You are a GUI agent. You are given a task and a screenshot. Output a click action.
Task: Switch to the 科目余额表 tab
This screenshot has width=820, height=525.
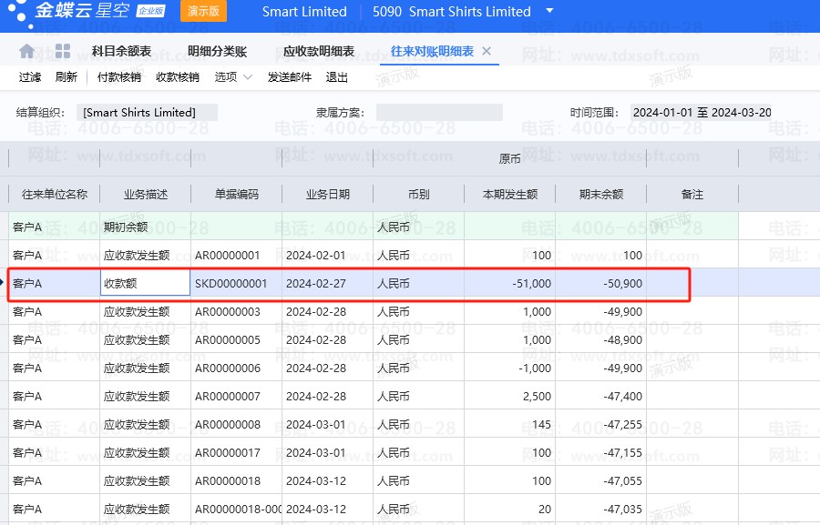pos(121,52)
